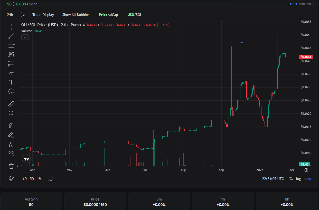Click the +$0 (+0.00%) 24hr text
Image resolution: width=319 pixels, height=210 pixels.
click(21, 4)
